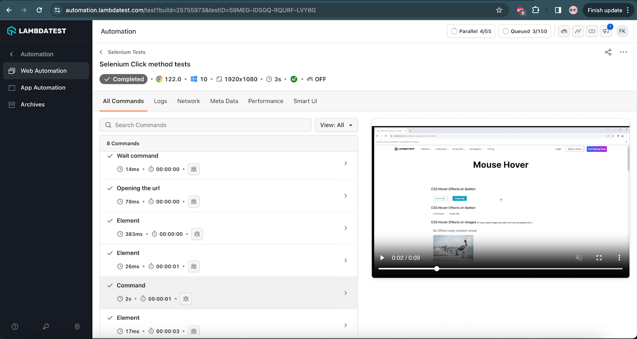Click the browser forward arrow
Viewport: 637px width, 339px height.
[x=24, y=10]
